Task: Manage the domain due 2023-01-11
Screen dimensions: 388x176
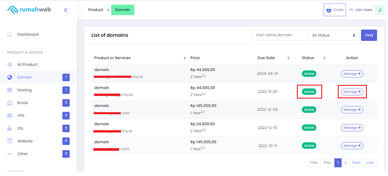Action: (x=352, y=146)
